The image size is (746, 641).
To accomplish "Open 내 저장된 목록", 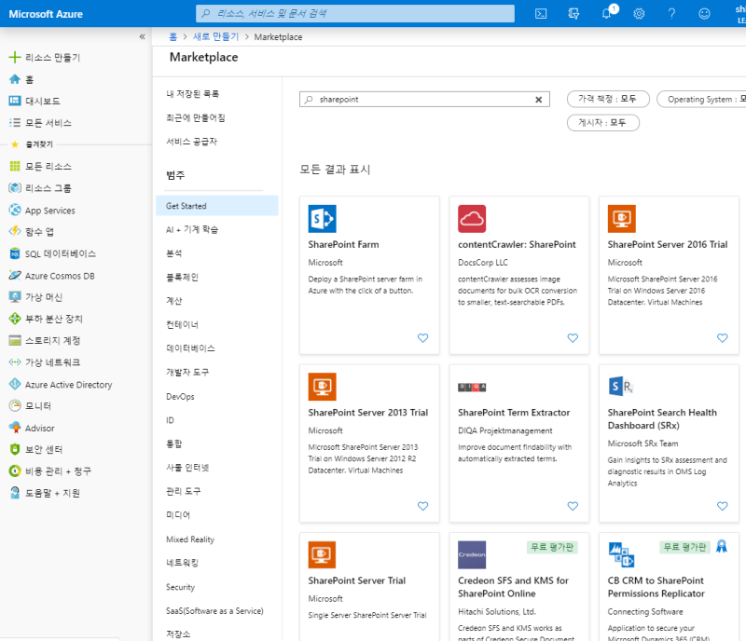I will click(x=192, y=94).
